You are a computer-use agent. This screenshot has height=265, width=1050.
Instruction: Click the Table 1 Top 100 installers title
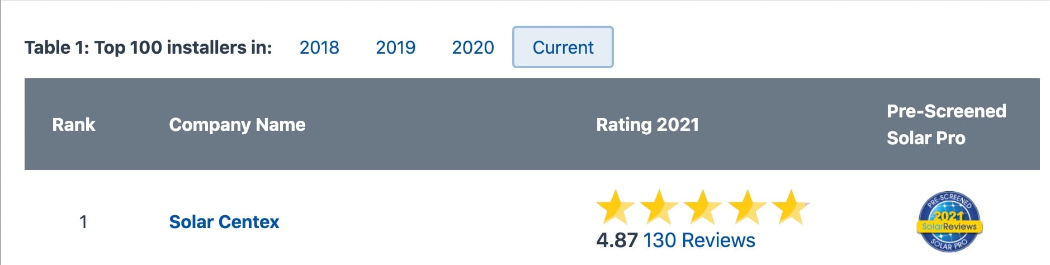pos(148,48)
